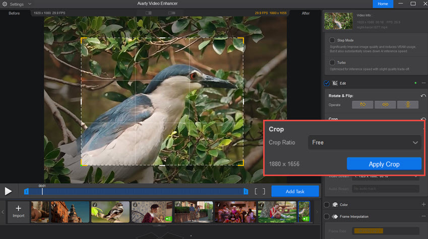Set trim end with right bracket
The height and width of the screenshot is (239, 428).
click(x=264, y=191)
